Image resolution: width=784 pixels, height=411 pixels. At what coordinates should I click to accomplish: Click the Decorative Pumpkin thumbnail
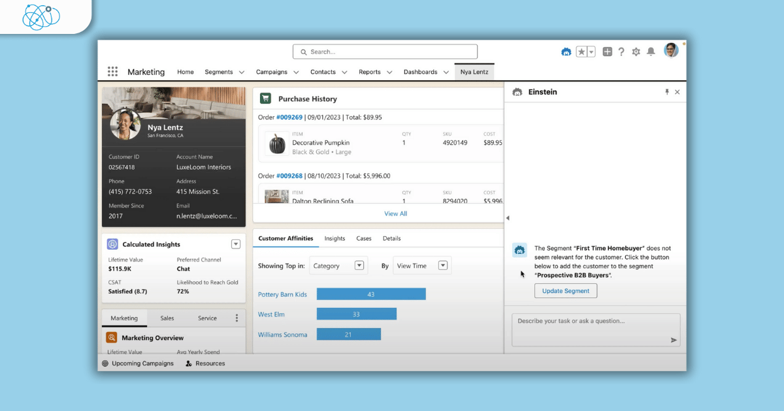click(276, 144)
